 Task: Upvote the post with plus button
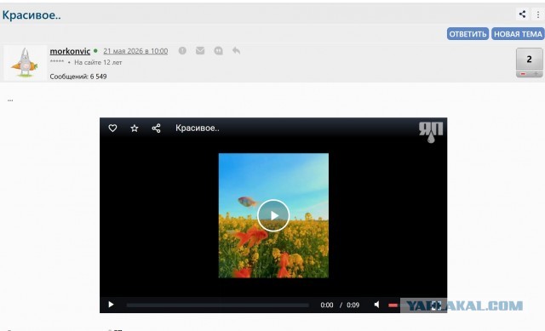[x=536, y=74]
